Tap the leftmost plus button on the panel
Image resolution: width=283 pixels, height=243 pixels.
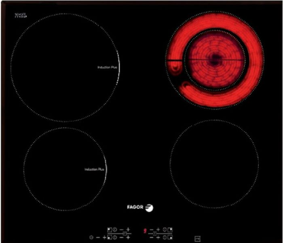click(x=104, y=237)
